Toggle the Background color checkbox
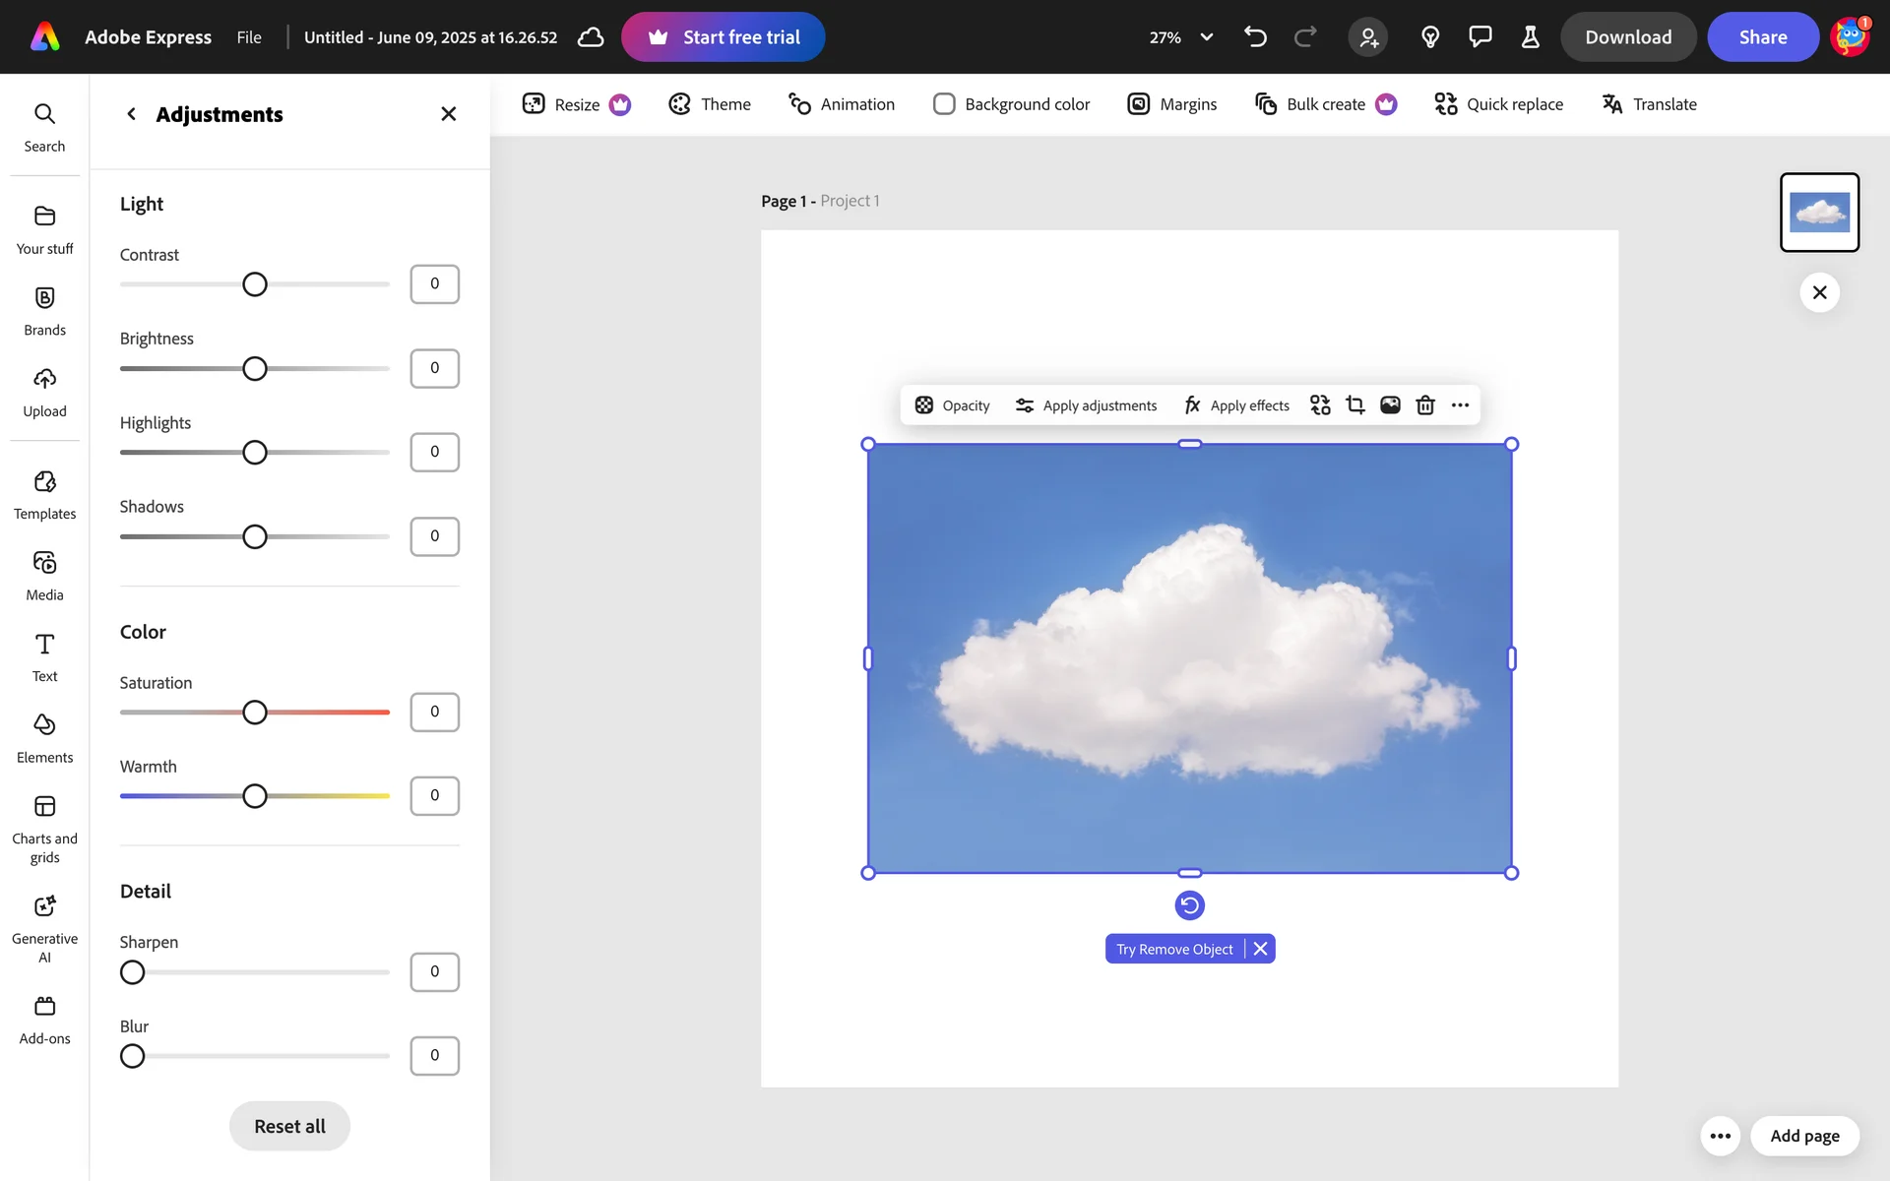 pos(944,104)
